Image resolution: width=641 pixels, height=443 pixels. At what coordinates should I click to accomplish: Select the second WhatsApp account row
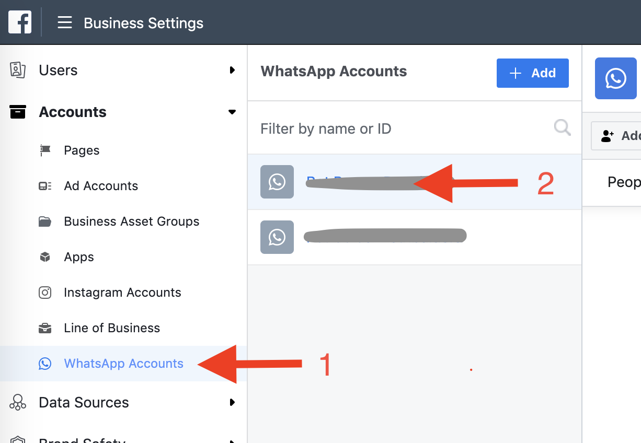(x=415, y=237)
